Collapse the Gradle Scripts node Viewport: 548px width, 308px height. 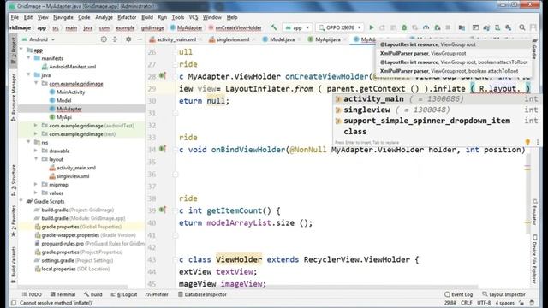click(21, 201)
